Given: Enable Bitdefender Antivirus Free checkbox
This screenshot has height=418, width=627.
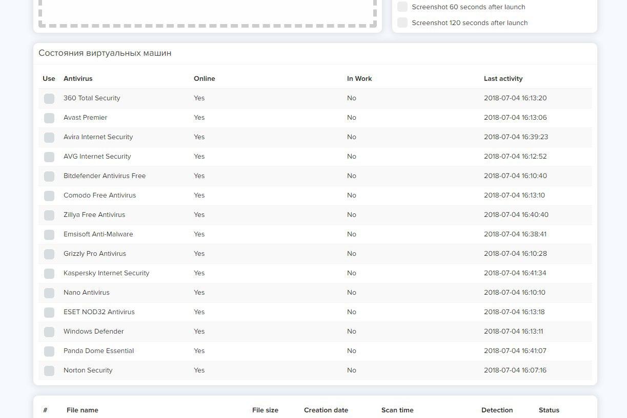Looking at the screenshot, I should pos(49,177).
